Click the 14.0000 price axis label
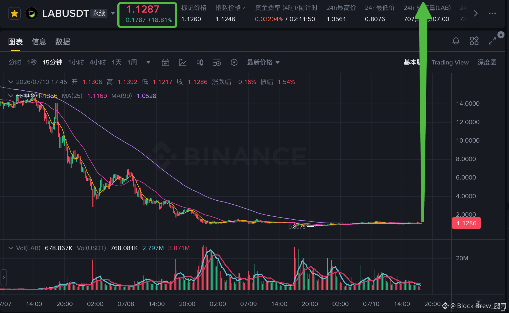509x313 pixels. (468, 104)
